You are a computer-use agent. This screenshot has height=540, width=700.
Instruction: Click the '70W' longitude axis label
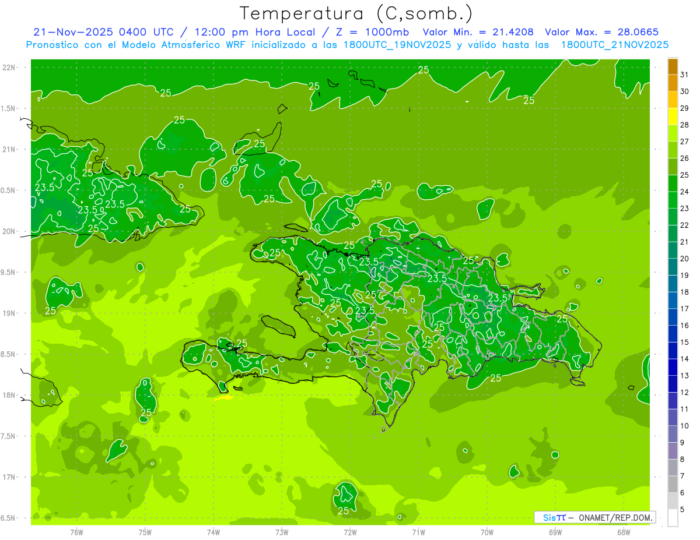(x=487, y=532)
